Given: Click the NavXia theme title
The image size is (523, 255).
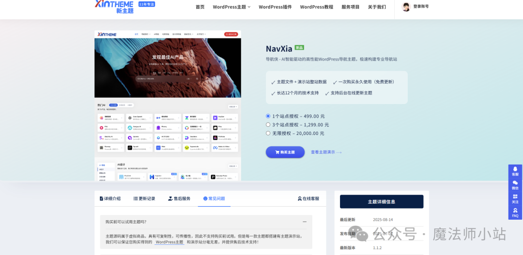Looking at the screenshot, I should pos(279,49).
